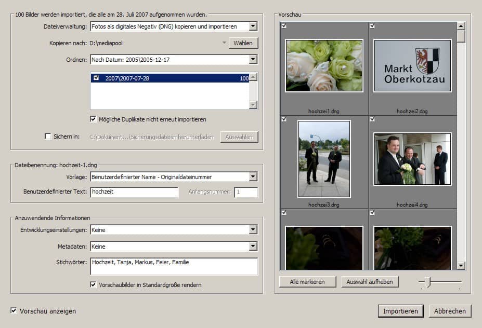Uncheck the 2007\2007-07-28 folder checkbox

(x=96, y=78)
